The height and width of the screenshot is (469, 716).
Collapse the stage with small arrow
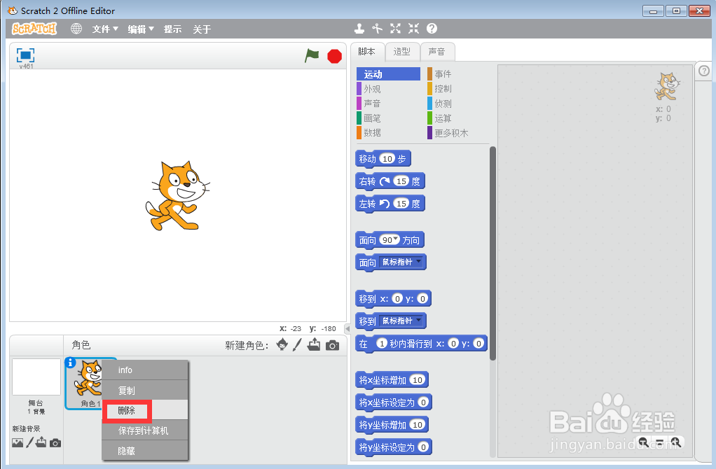pyautogui.click(x=347, y=328)
